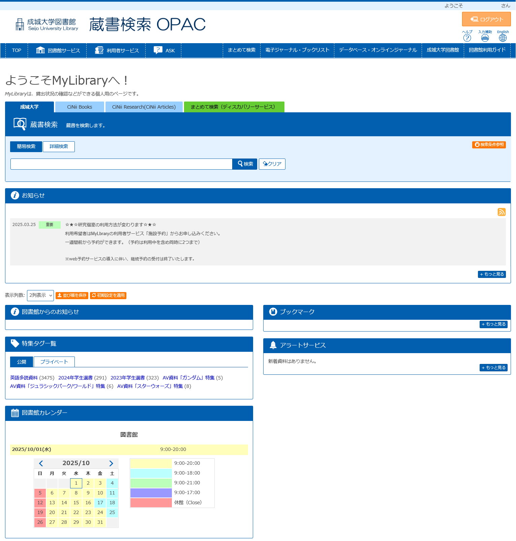The width and height of the screenshot is (516, 541).
Task: Advance calendar to next month
Action: (x=111, y=463)
